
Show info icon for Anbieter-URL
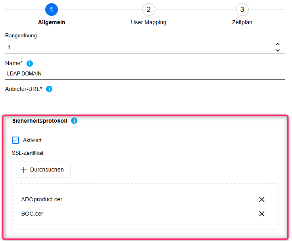[49, 89]
